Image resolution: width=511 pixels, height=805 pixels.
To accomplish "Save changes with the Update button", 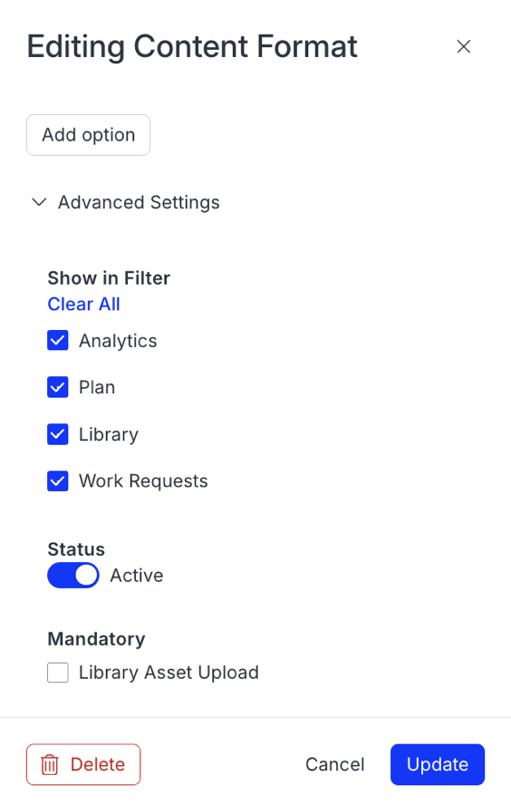I will coord(437,764).
